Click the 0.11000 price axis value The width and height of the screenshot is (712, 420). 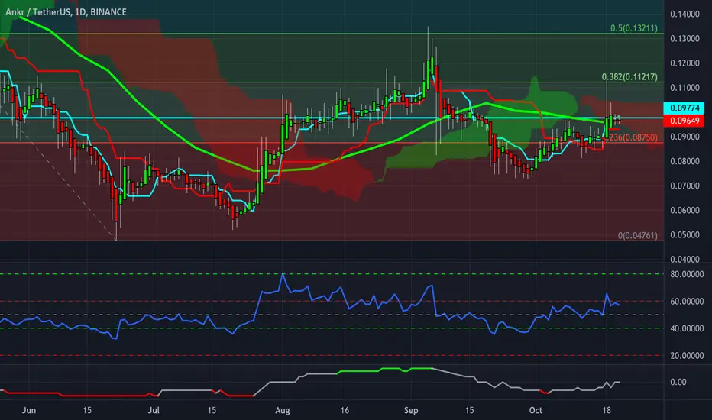[x=684, y=88]
